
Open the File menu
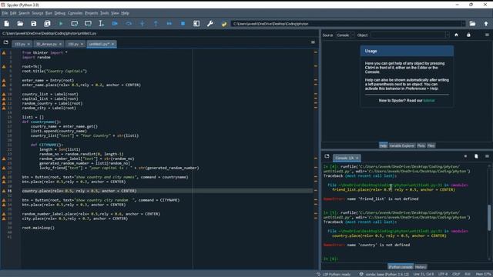click(5, 13)
